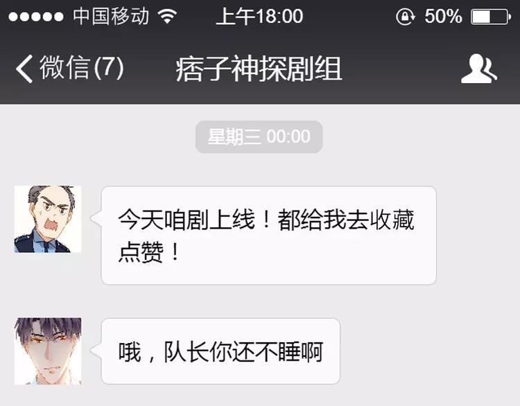Viewport: 520px width, 406px height.
Task: Tap the battery icon in status bar
Action: (491, 17)
